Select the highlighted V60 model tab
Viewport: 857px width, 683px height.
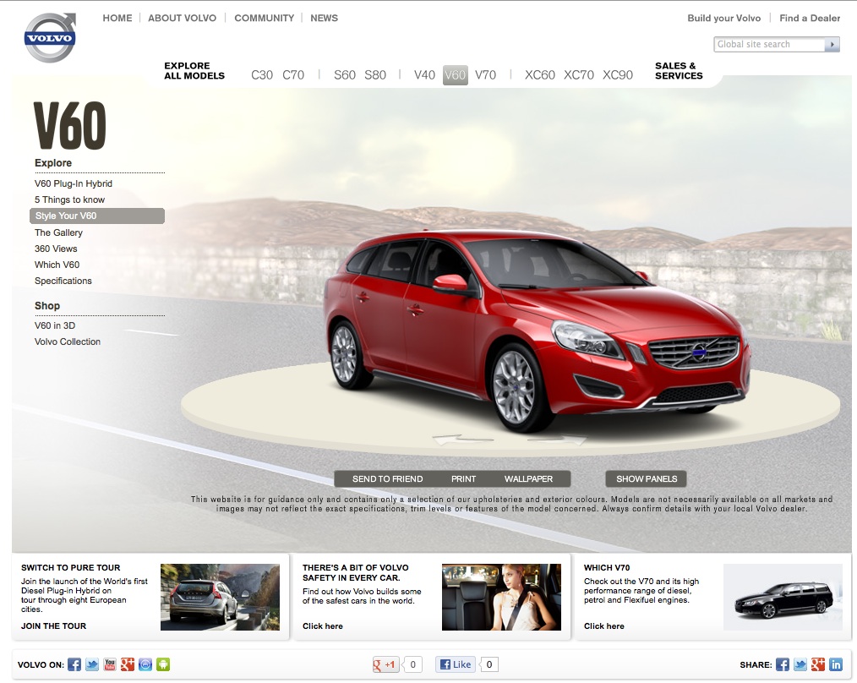tap(456, 75)
